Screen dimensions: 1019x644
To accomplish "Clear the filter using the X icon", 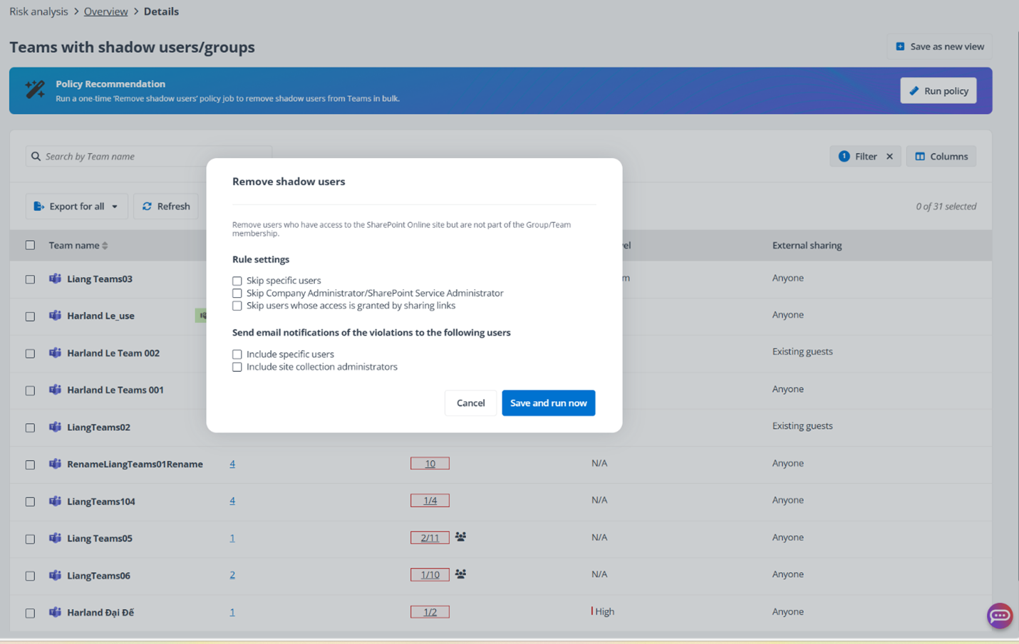I will [889, 157].
